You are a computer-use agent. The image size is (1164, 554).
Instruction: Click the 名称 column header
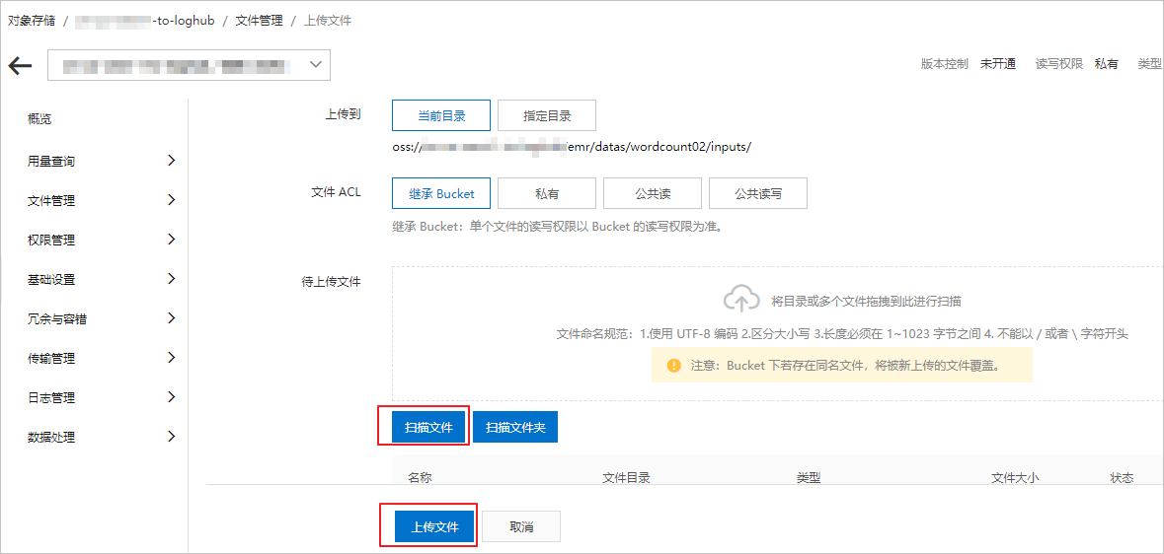pyautogui.click(x=420, y=478)
